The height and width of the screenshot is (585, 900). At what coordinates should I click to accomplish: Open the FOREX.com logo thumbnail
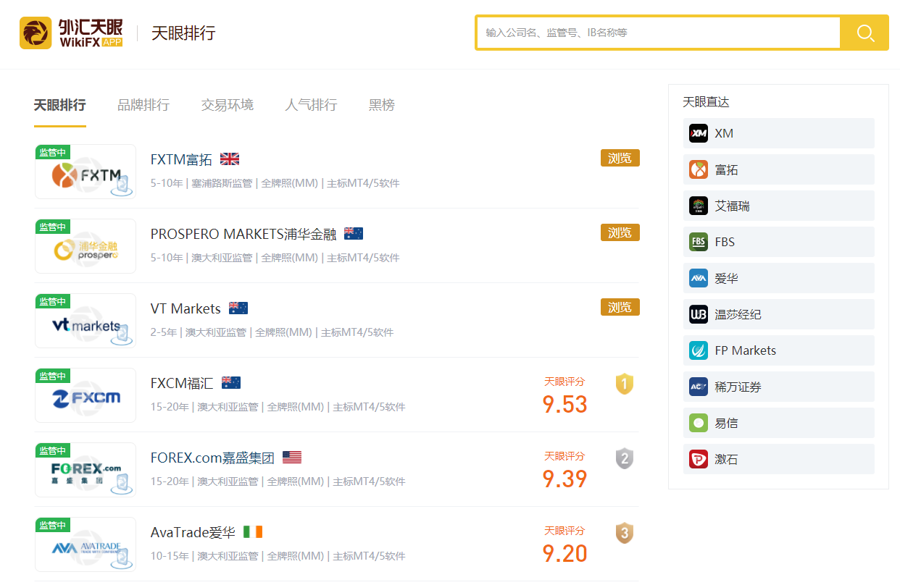(x=86, y=470)
